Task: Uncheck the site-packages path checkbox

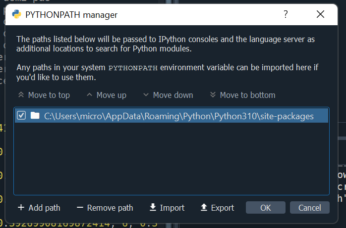Action: 21,116
